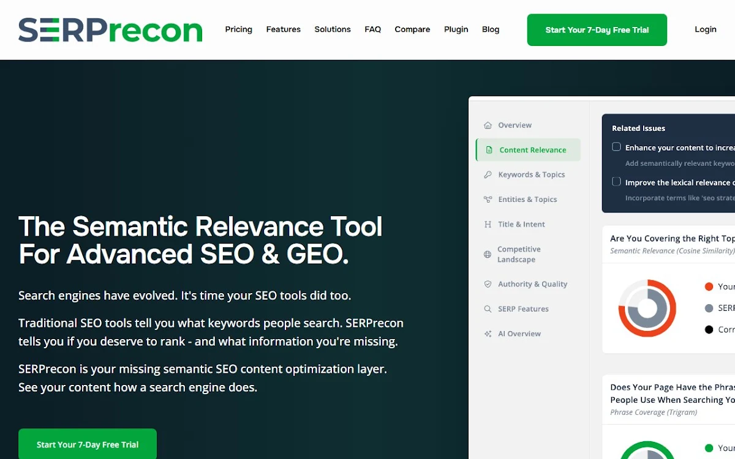Click the 'Semantic Relevance (Cosine Similarity)' subtitle
The height and width of the screenshot is (459, 735).
pos(672,251)
